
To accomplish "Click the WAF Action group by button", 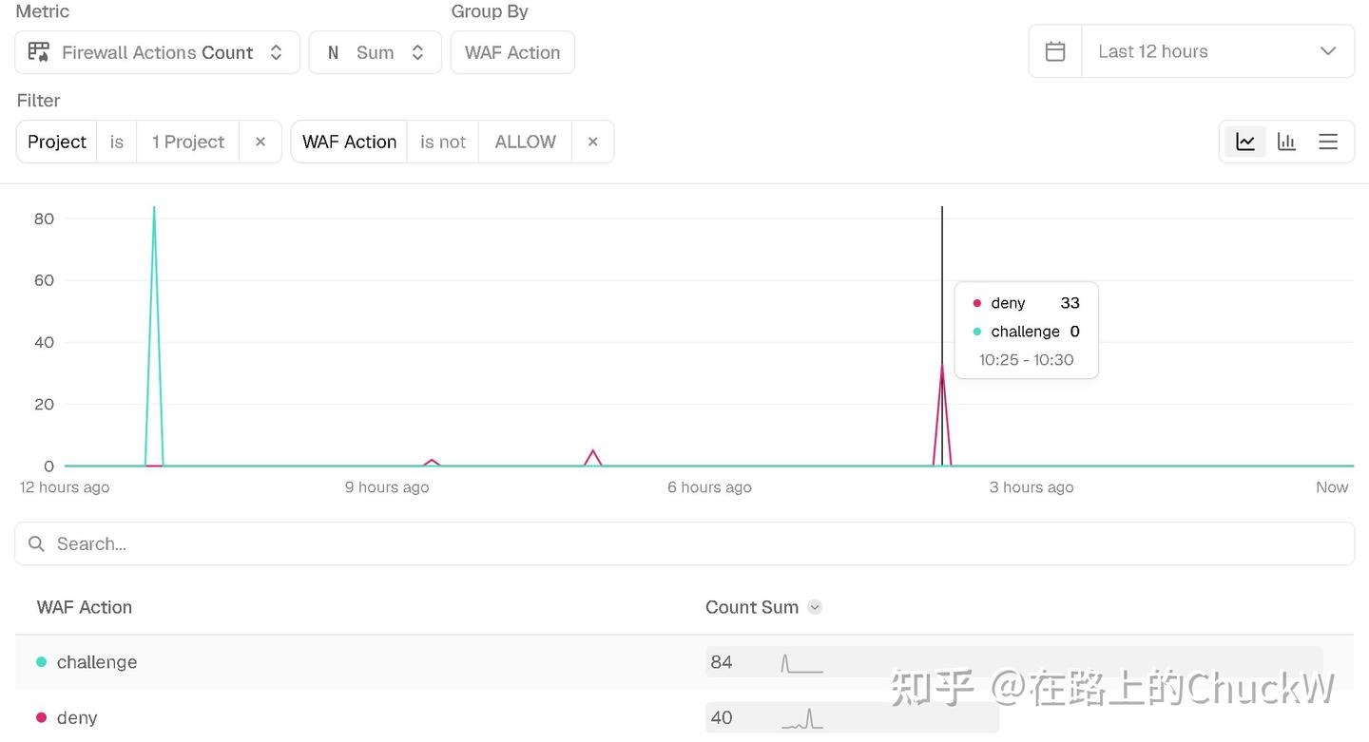I will [x=512, y=52].
